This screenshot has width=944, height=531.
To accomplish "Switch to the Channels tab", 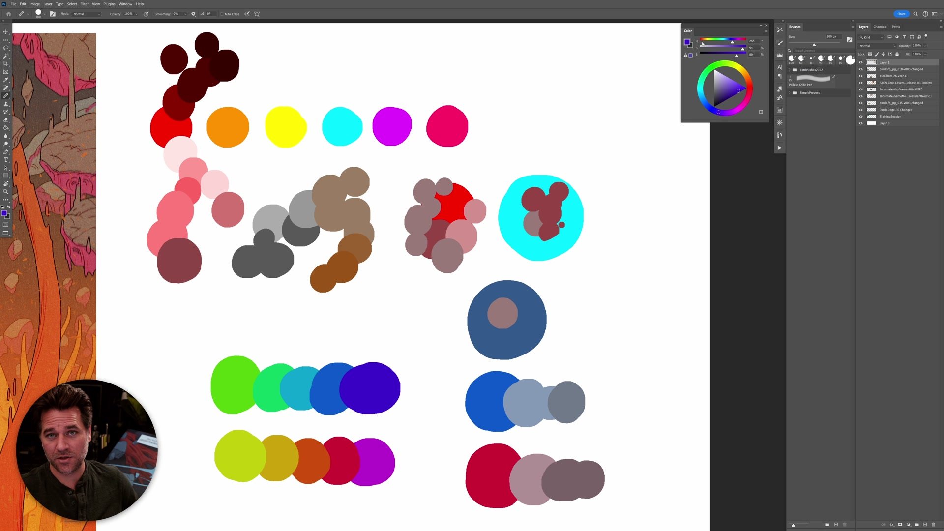I will 880,27.
